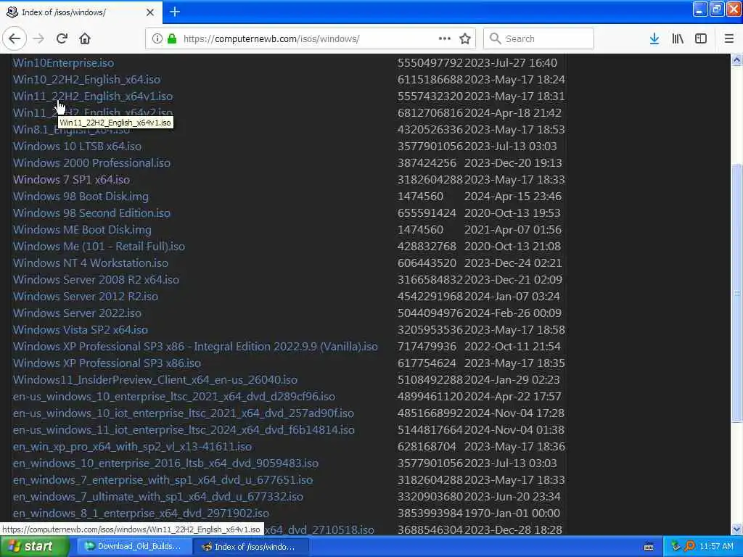Image resolution: width=743 pixels, height=557 pixels.
Task: Click the green secure connection padlock
Action: coord(172,39)
